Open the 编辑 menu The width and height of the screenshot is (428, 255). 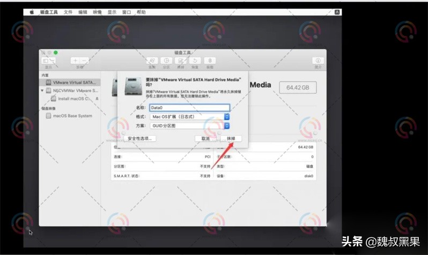coord(83,12)
